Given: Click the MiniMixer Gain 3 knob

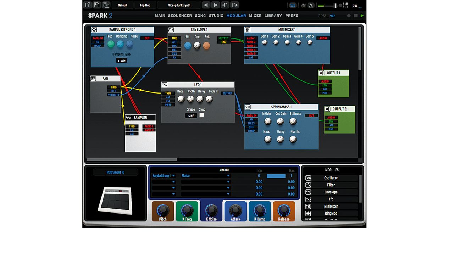Looking at the screenshot, I should click(287, 42).
